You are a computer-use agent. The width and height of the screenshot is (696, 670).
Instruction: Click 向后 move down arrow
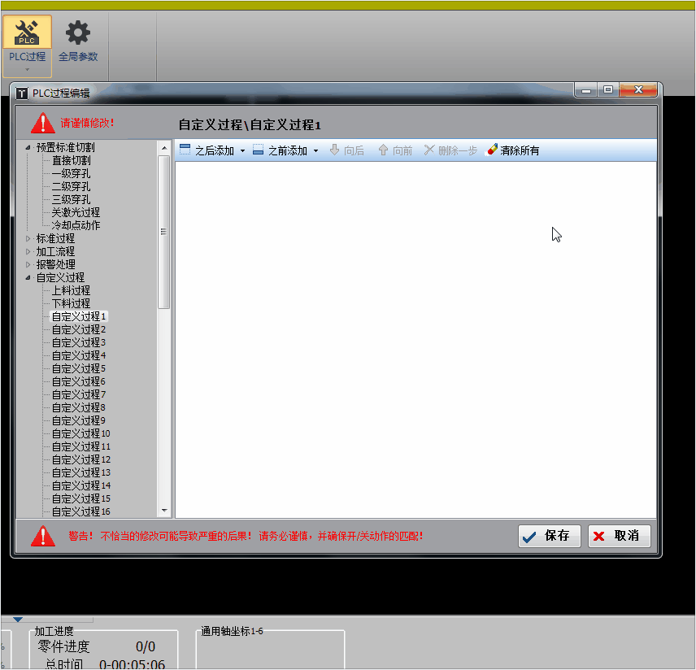click(334, 150)
